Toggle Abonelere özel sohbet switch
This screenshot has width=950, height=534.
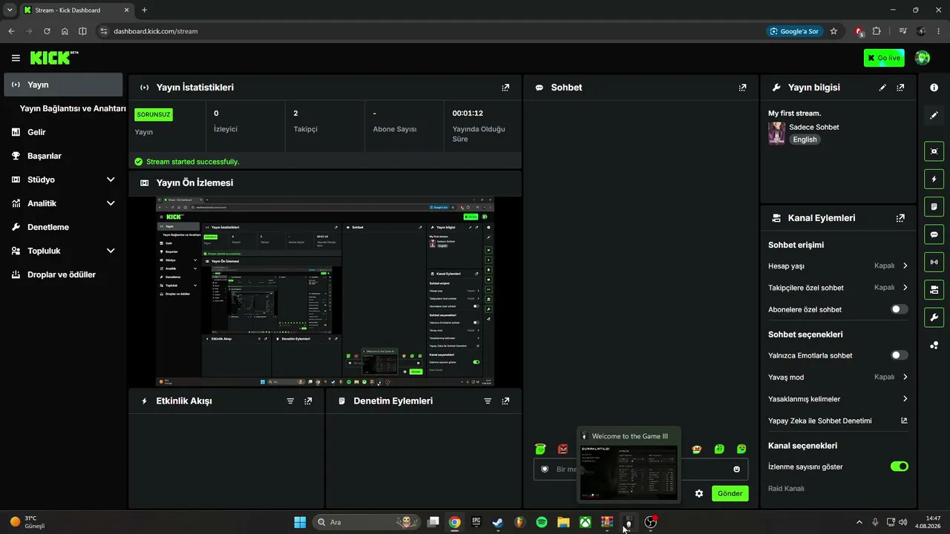point(899,309)
